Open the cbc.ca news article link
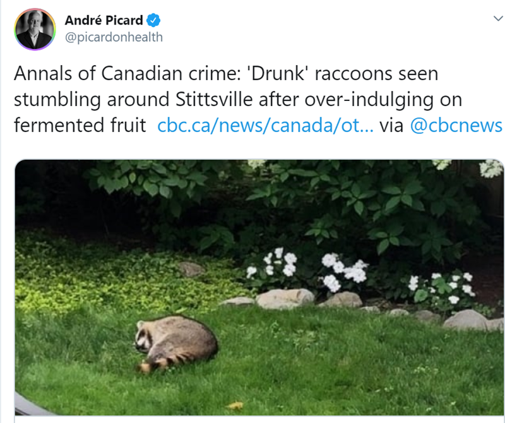Viewport: 505px width, 423px height. pyautogui.click(x=265, y=125)
